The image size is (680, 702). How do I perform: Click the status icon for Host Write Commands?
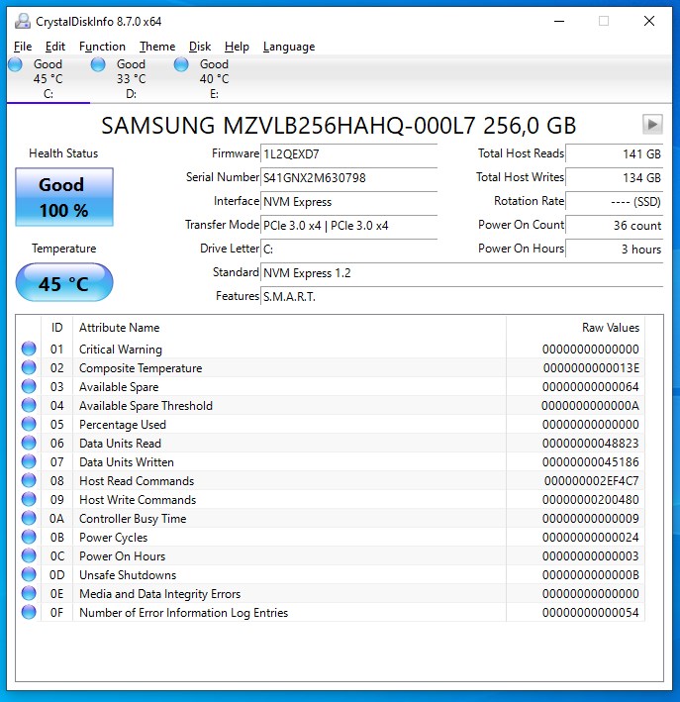coord(29,499)
